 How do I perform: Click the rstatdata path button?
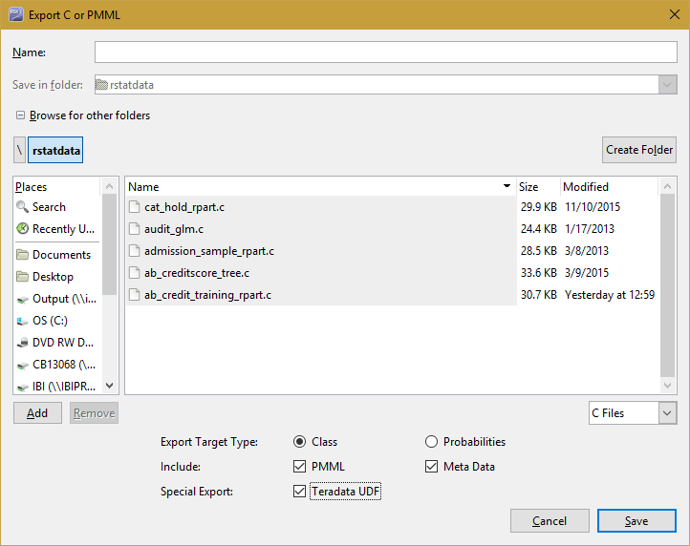click(55, 150)
